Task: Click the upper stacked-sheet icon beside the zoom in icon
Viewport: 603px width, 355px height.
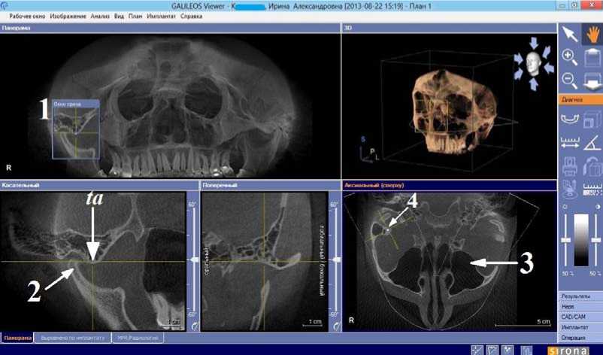Action: [592, 58]
